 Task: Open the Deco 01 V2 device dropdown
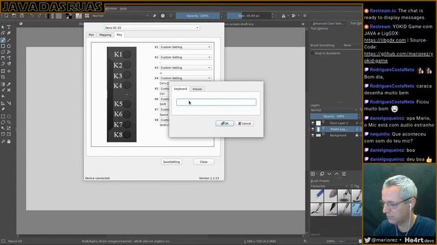click(x=152, y=27)
